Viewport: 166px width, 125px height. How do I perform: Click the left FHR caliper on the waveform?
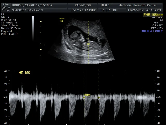coord(84,98)
